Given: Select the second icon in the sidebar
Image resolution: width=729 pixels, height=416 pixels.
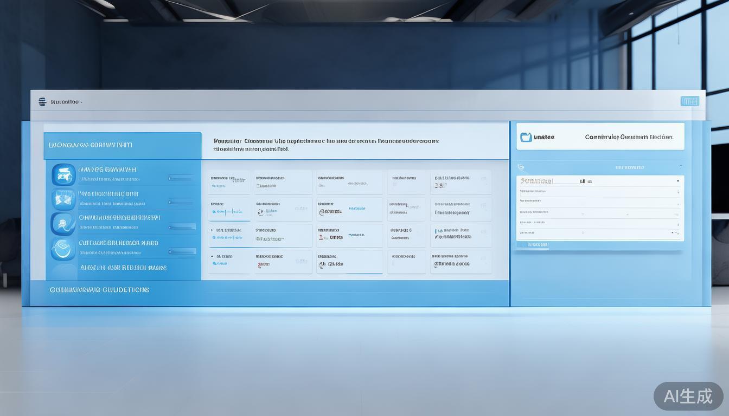Looking at the screenshot, I should 63,199.
